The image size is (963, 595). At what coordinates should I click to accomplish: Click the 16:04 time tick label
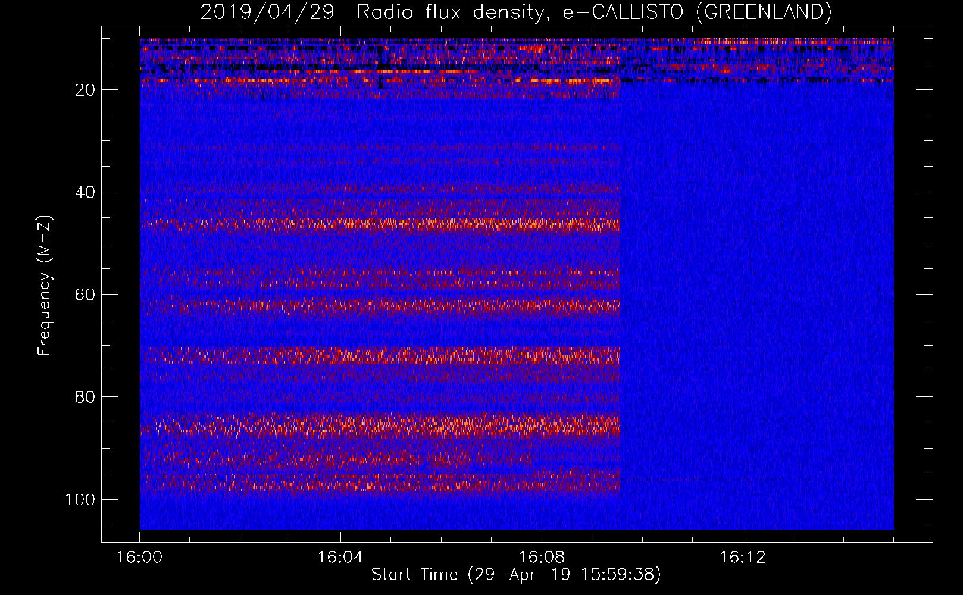click(x=340, y=558)
